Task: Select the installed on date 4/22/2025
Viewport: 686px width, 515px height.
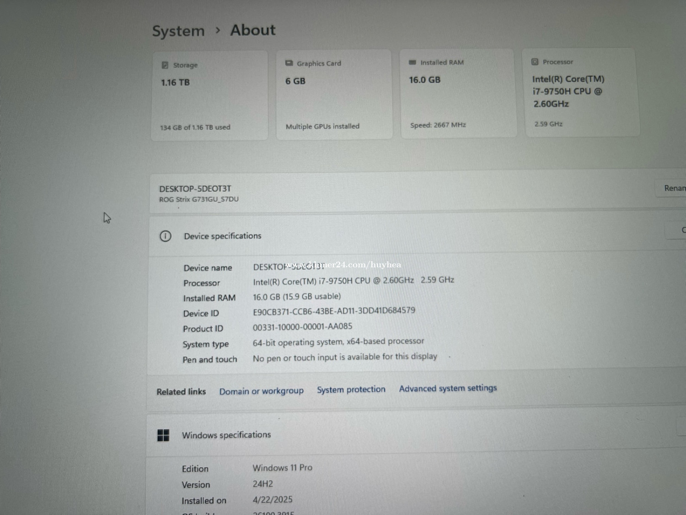Action: click(x=273, y=499)
